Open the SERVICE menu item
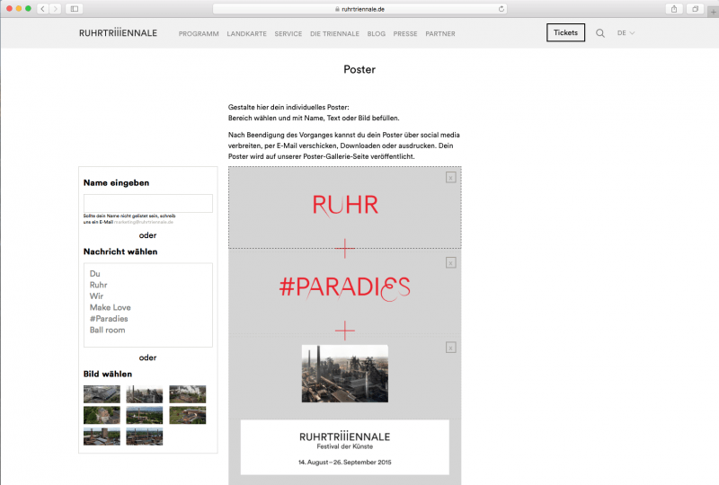Image resolution: width=719 pixels, height=485 pixels. tap(288, 33)
